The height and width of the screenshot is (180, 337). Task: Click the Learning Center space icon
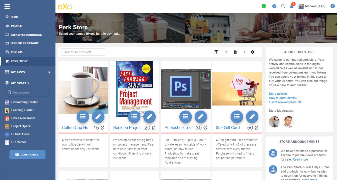[7, 110]
